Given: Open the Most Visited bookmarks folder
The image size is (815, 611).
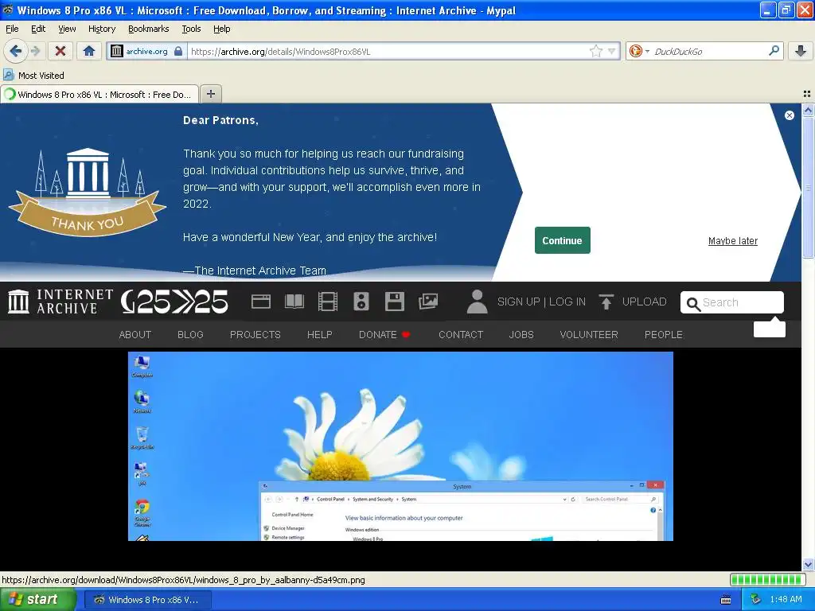Looking at the screenshot, I should (33, 76).
